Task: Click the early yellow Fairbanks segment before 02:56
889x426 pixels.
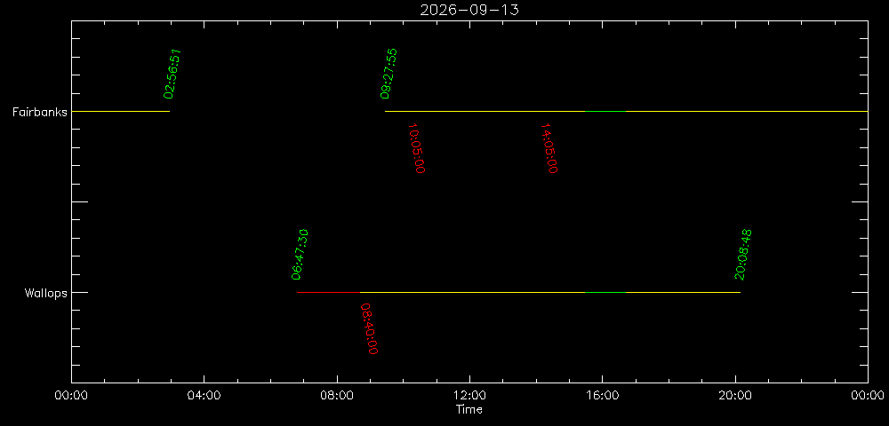Action: coord(120,112)
